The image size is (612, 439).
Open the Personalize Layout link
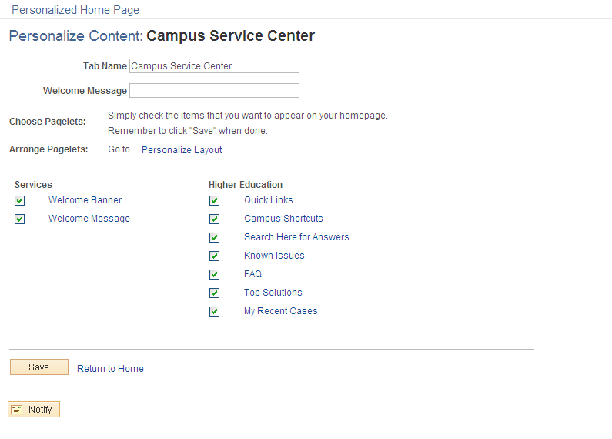coord(182,150)
